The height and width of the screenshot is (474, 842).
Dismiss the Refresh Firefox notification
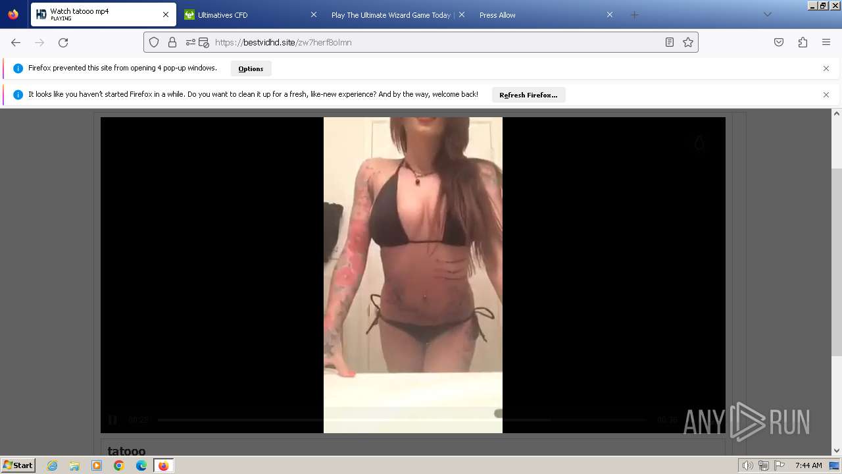pos(826,95)
